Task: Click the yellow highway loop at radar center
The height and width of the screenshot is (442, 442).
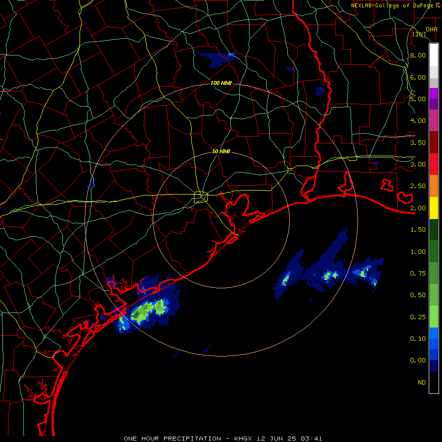Action: 201,197
